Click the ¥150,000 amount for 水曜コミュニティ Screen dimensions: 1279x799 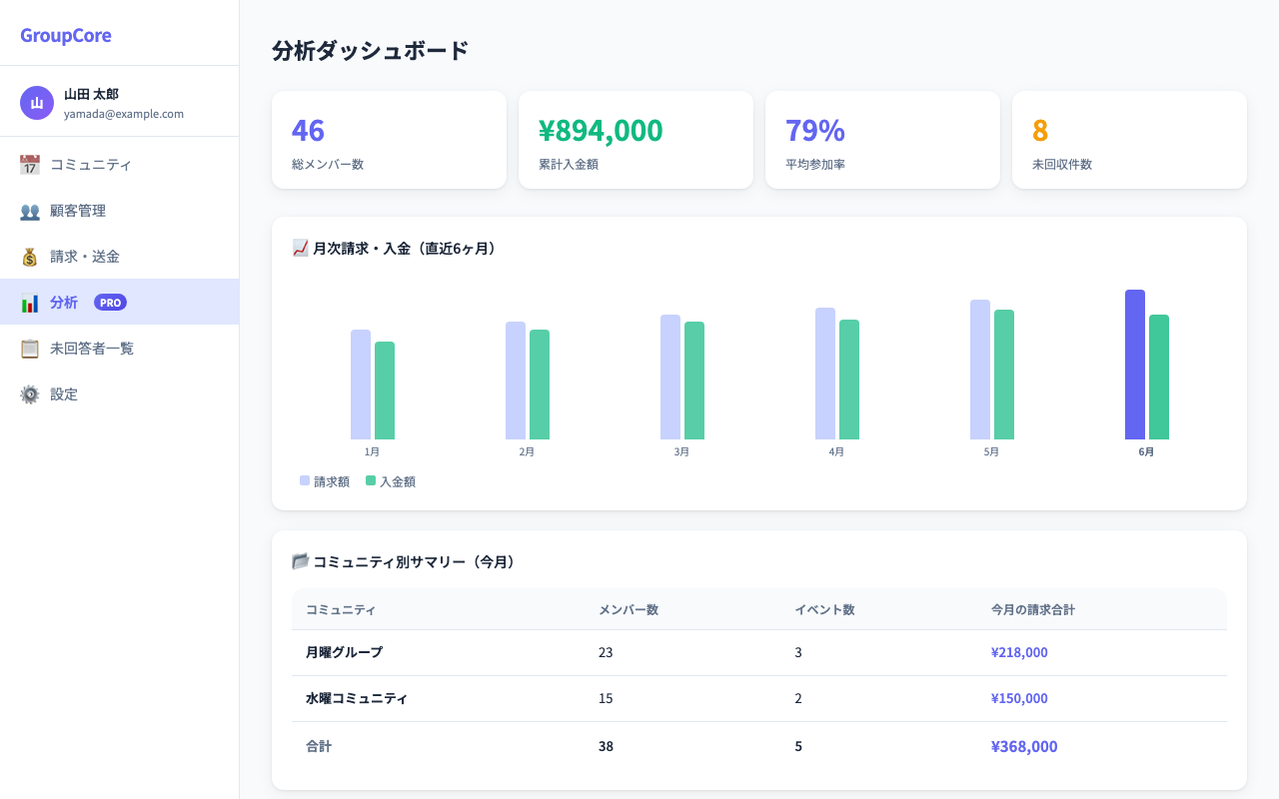1019,698
